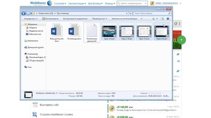Select 'Компьютер' in navigation pane

tap(32, 54)
